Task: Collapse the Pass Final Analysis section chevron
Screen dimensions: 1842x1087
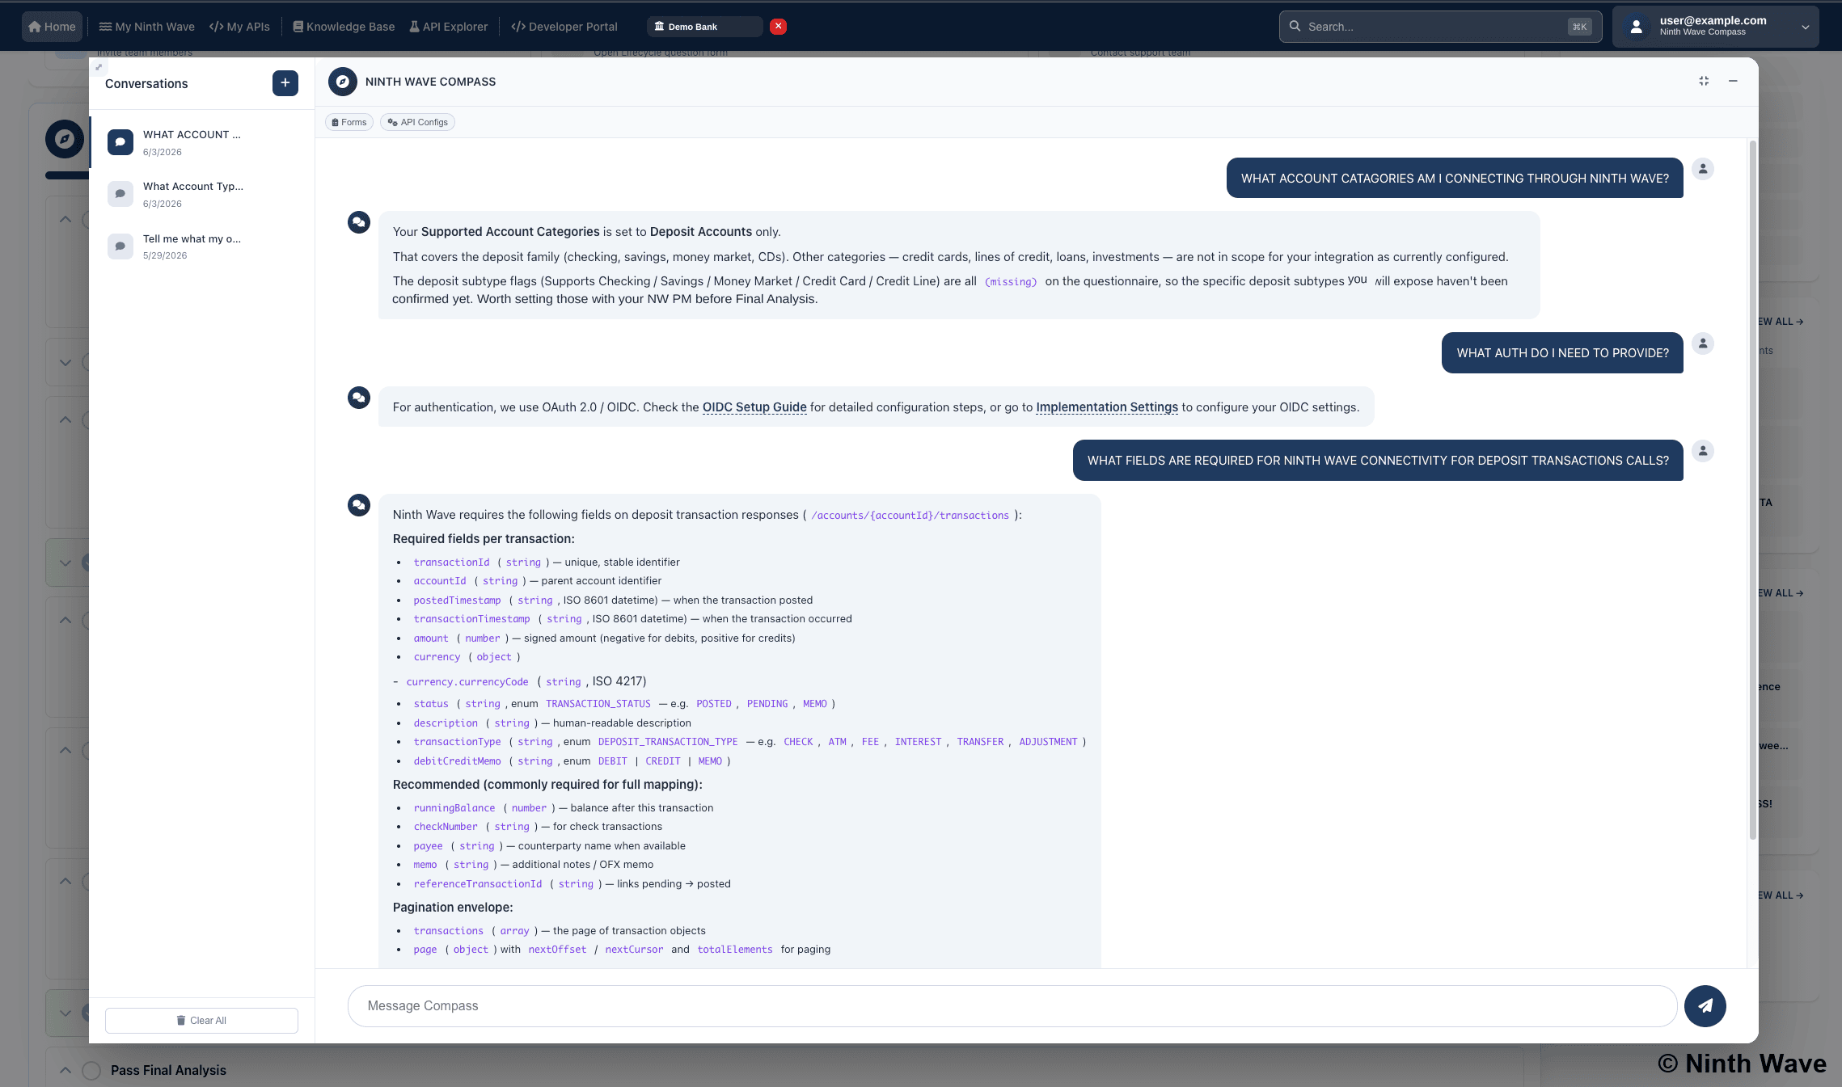Action: coord(65,1071)
